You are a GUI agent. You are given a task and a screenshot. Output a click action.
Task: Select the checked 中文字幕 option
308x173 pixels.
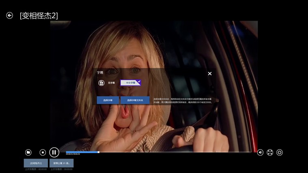tap(131, 83)
